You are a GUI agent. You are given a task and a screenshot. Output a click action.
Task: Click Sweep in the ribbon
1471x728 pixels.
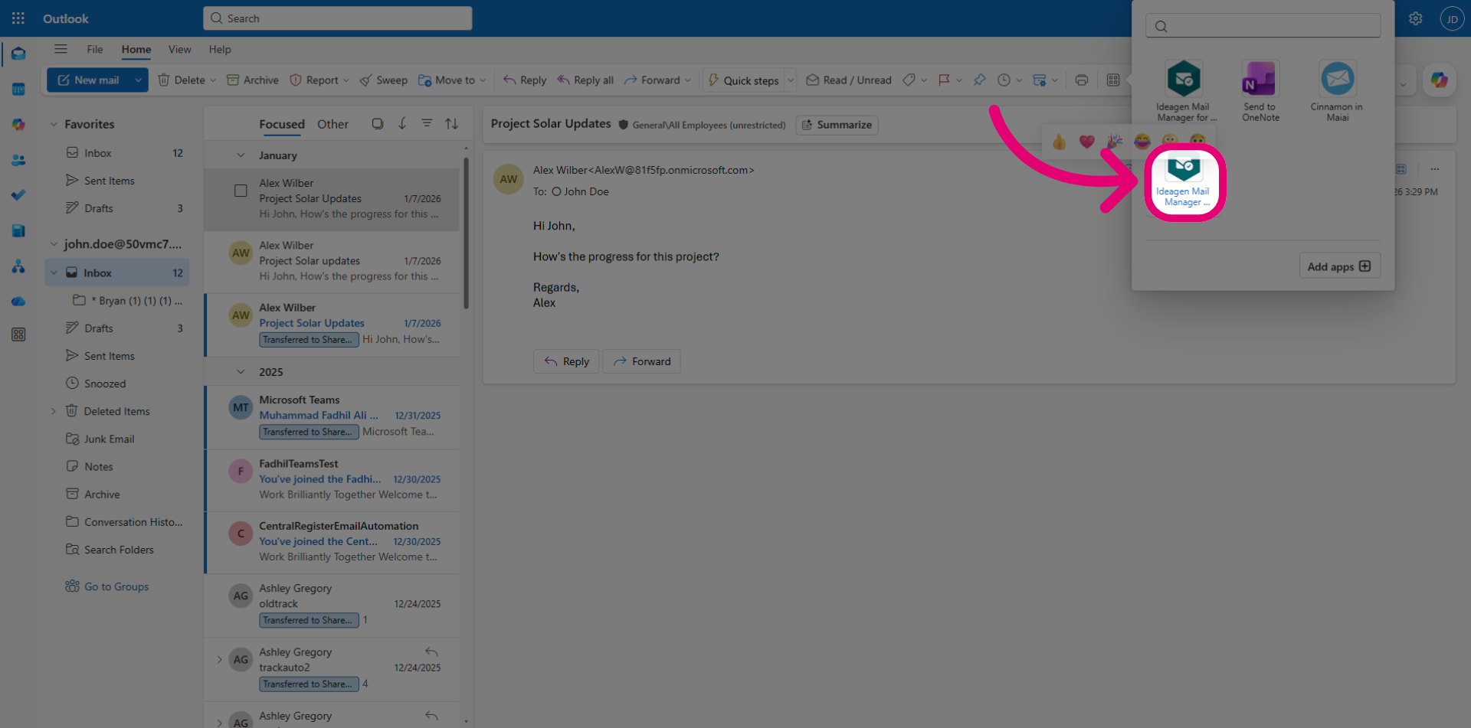[384, 80]
